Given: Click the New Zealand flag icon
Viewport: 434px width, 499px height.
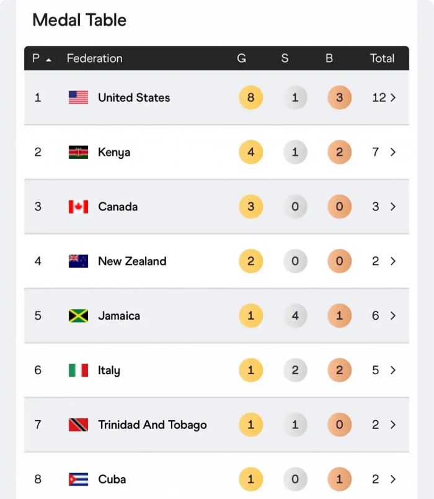Looking at the screenshot, I should (x=78, y=261).
